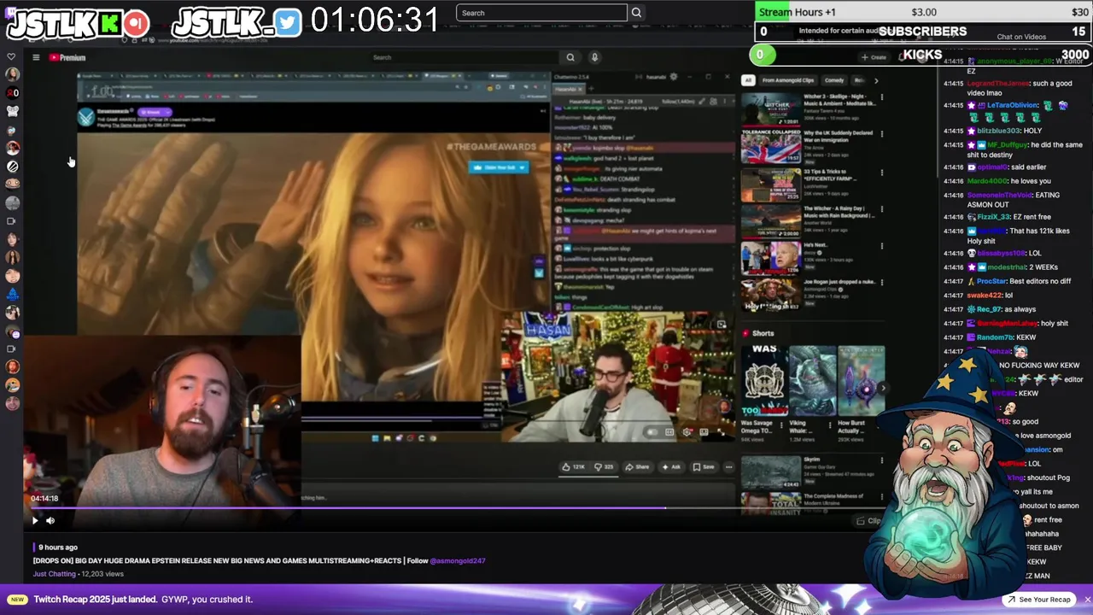Open the Skyrim recommended video

[x=771, y=471]
